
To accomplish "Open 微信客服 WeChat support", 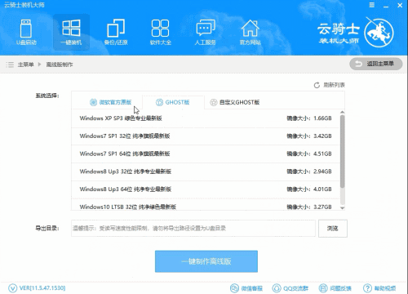I will (246, 288).
